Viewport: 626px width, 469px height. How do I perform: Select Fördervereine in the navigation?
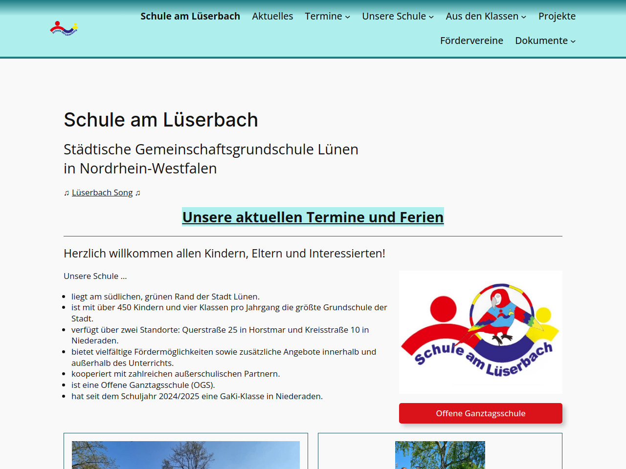click(x=471, y=41)
